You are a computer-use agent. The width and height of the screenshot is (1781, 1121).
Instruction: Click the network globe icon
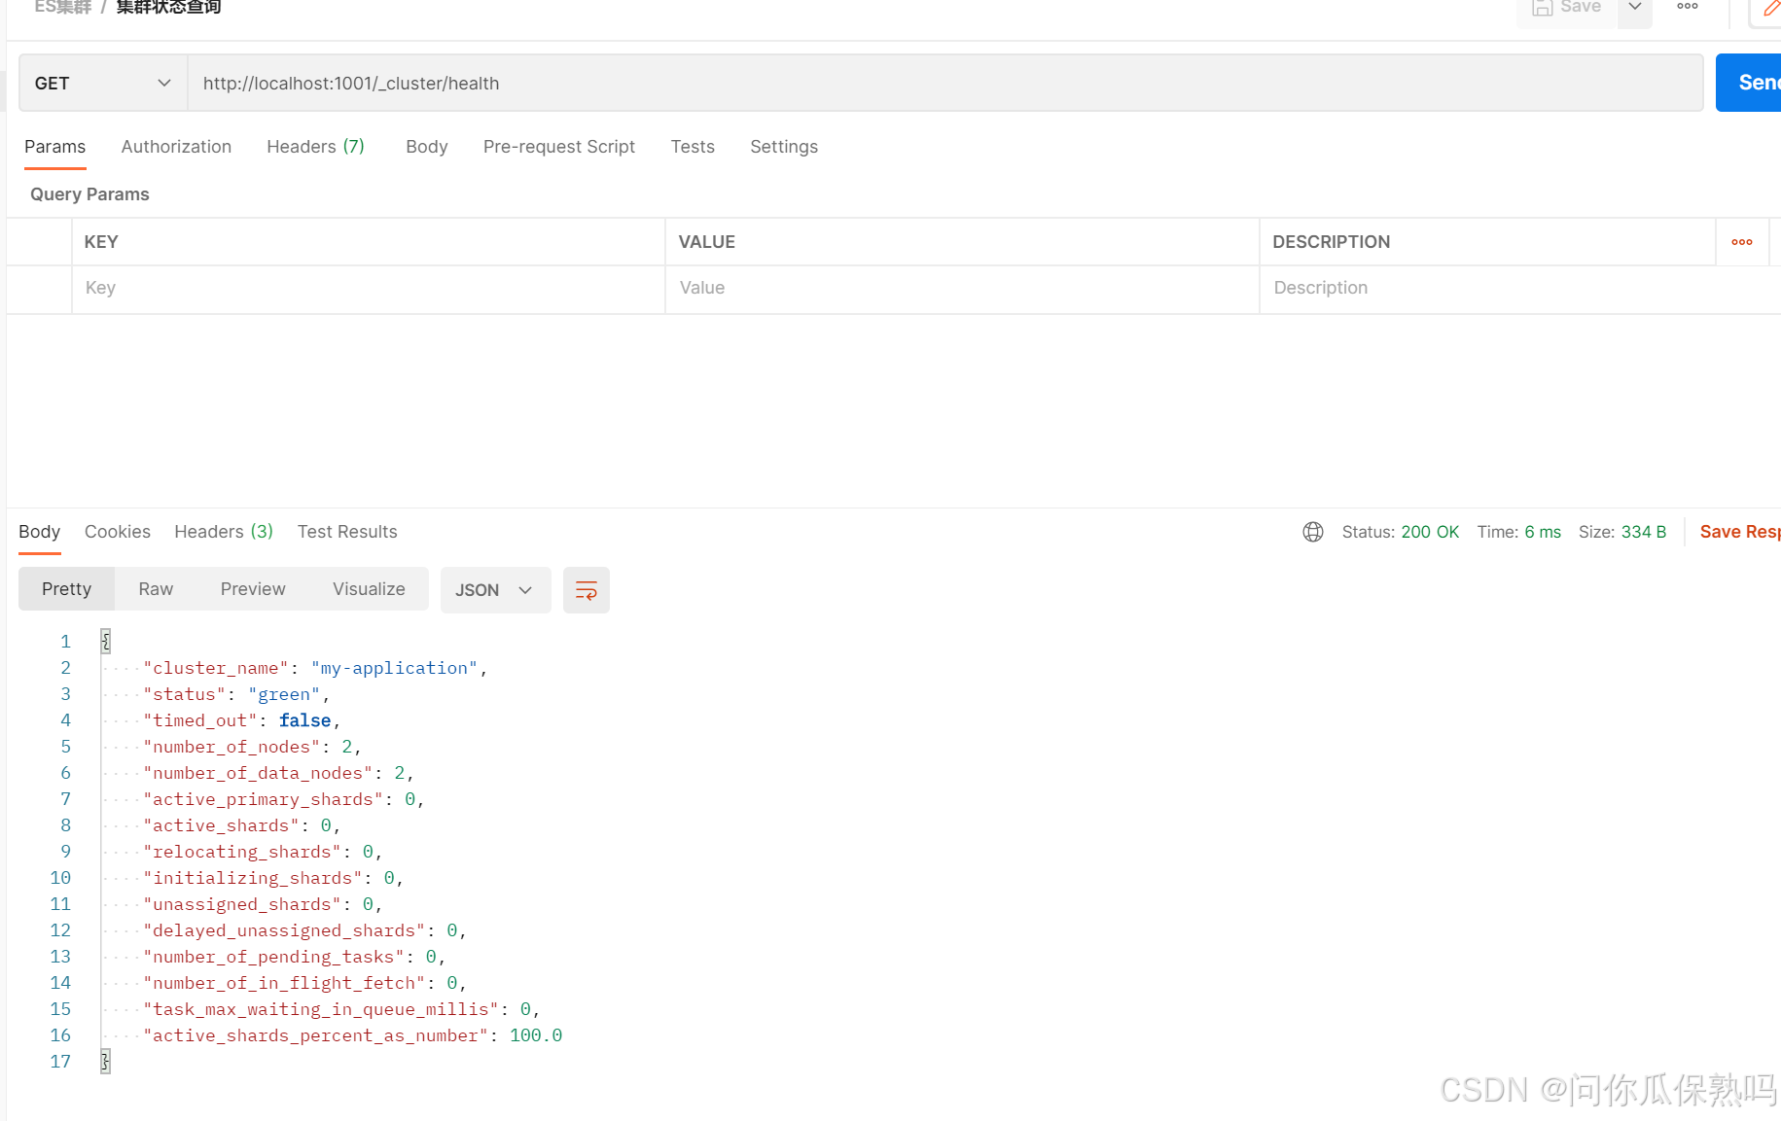point(1312,532)
